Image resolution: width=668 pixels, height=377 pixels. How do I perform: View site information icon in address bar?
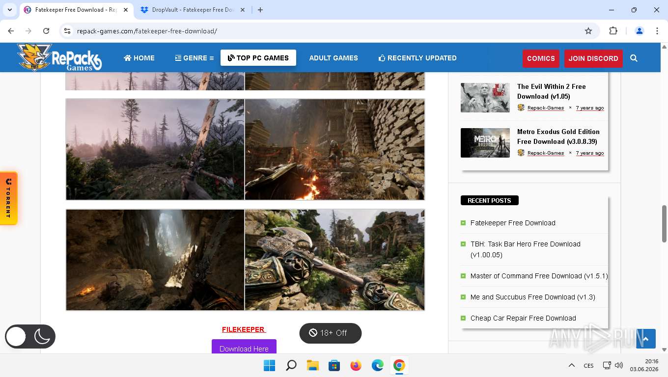pos(67,31)
